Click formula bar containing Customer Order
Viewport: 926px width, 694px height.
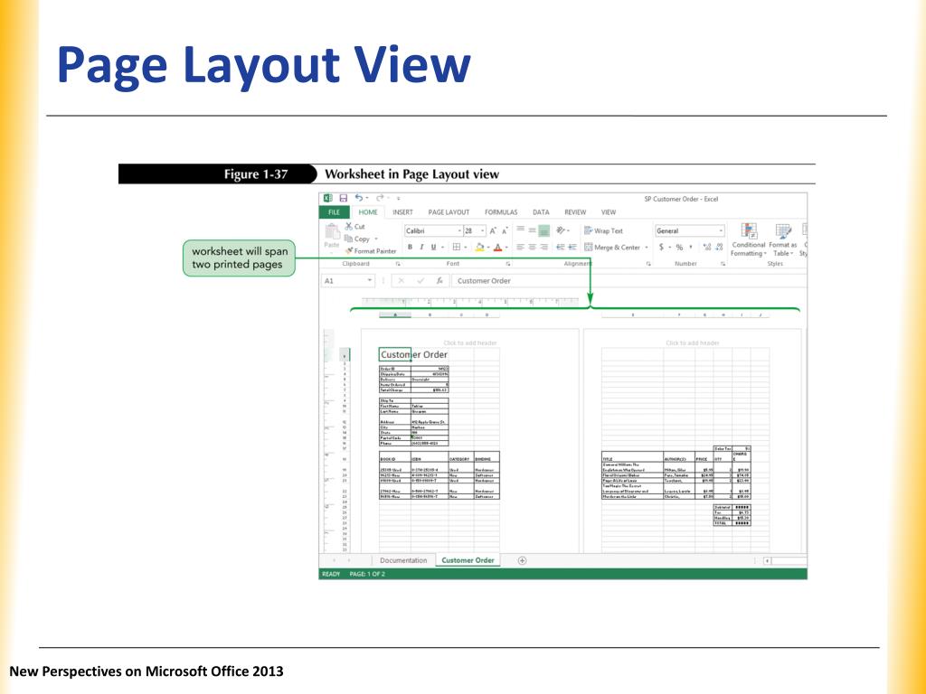tap(628, 281)
